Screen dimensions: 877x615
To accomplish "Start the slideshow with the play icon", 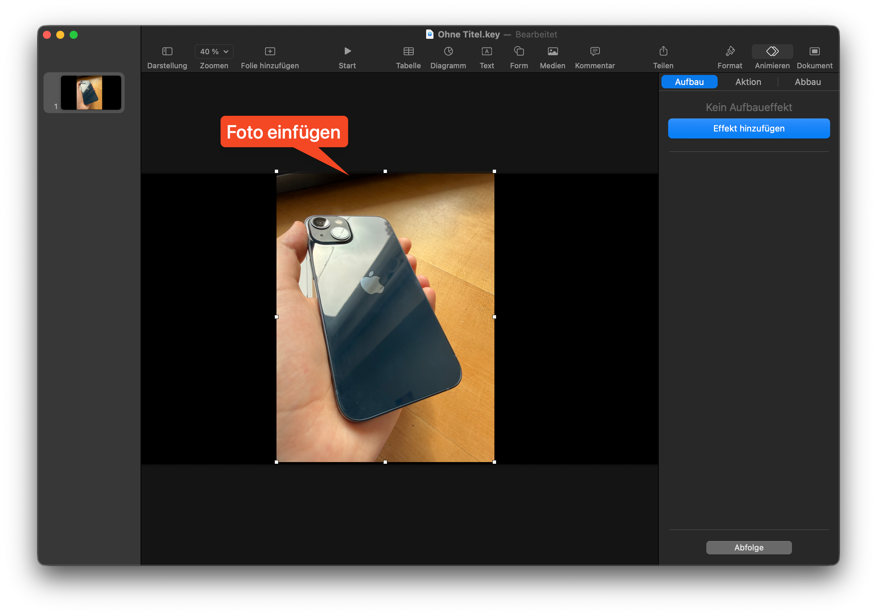I will pos(347,51).
